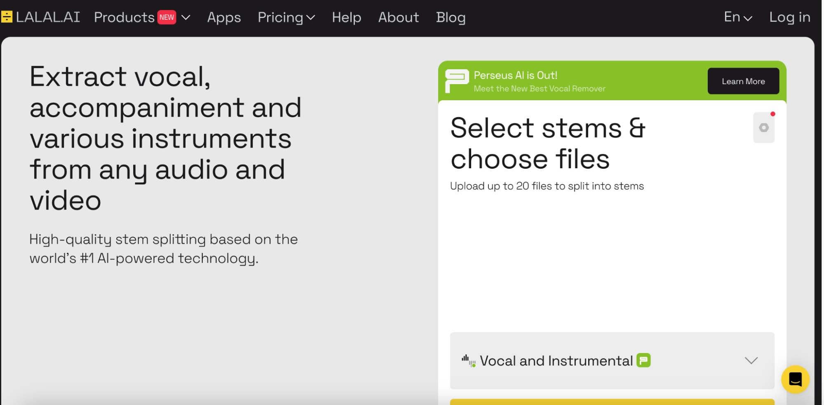The width and height of the screenshot is (824, 405).
Task: Expand the Products dropdown chevron
Action: 186,18
